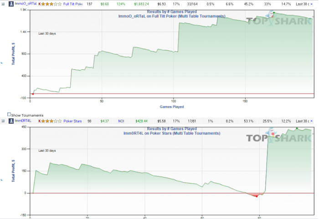
Task: Click the red low-point marker on Poker Stars graph
Action: coord(257,196)
